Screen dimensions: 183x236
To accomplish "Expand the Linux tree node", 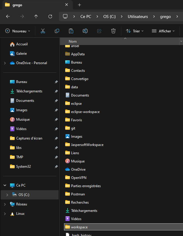I will [5, 214].
